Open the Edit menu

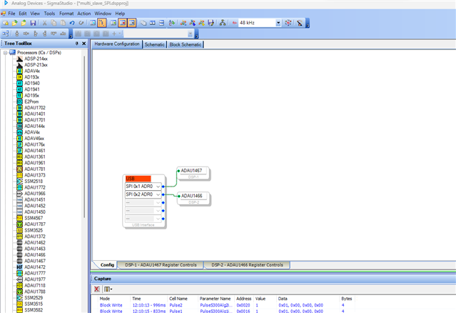click(23, 14)
